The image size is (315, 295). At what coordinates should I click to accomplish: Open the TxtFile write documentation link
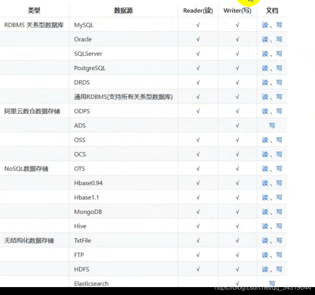point(279,240)
